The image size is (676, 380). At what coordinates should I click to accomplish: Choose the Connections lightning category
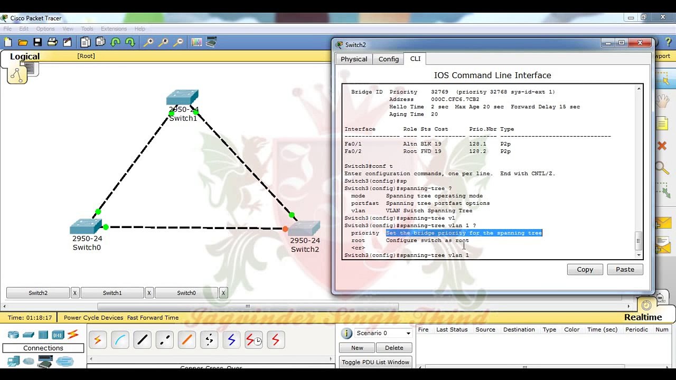pos(73,335)
